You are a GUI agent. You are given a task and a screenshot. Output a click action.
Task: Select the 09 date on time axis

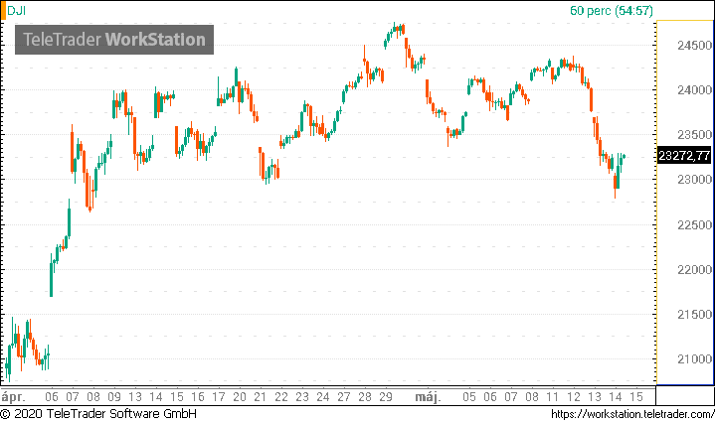(x=114, y=397)
